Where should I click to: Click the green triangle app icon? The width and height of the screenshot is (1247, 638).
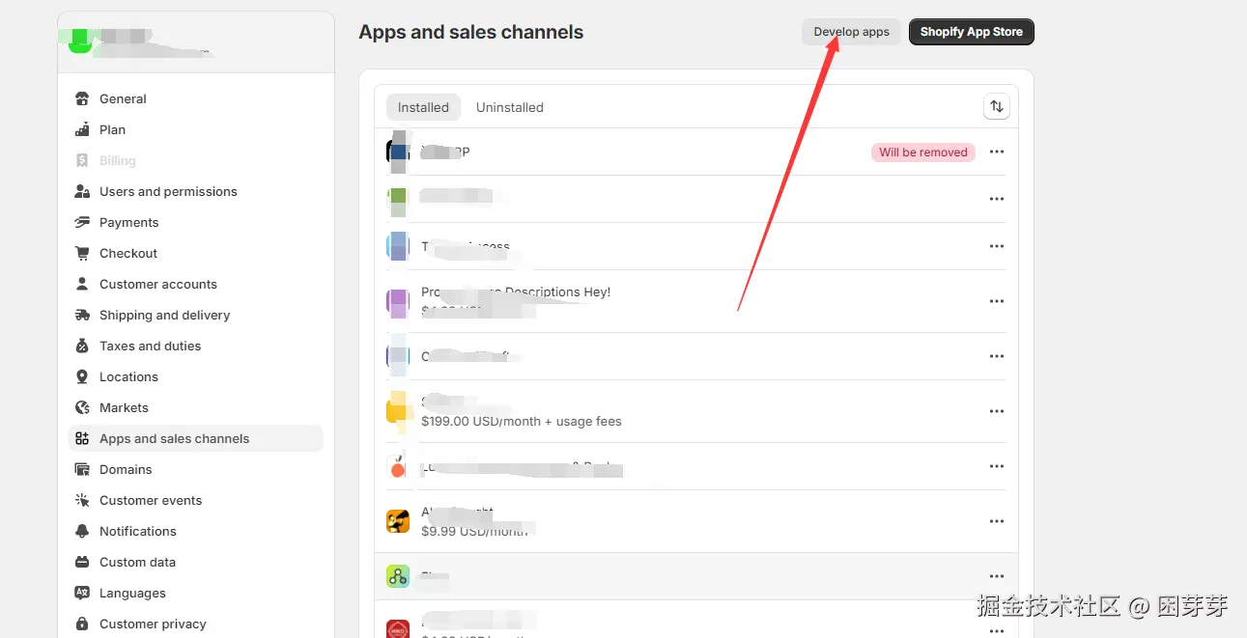click(398, 576)
